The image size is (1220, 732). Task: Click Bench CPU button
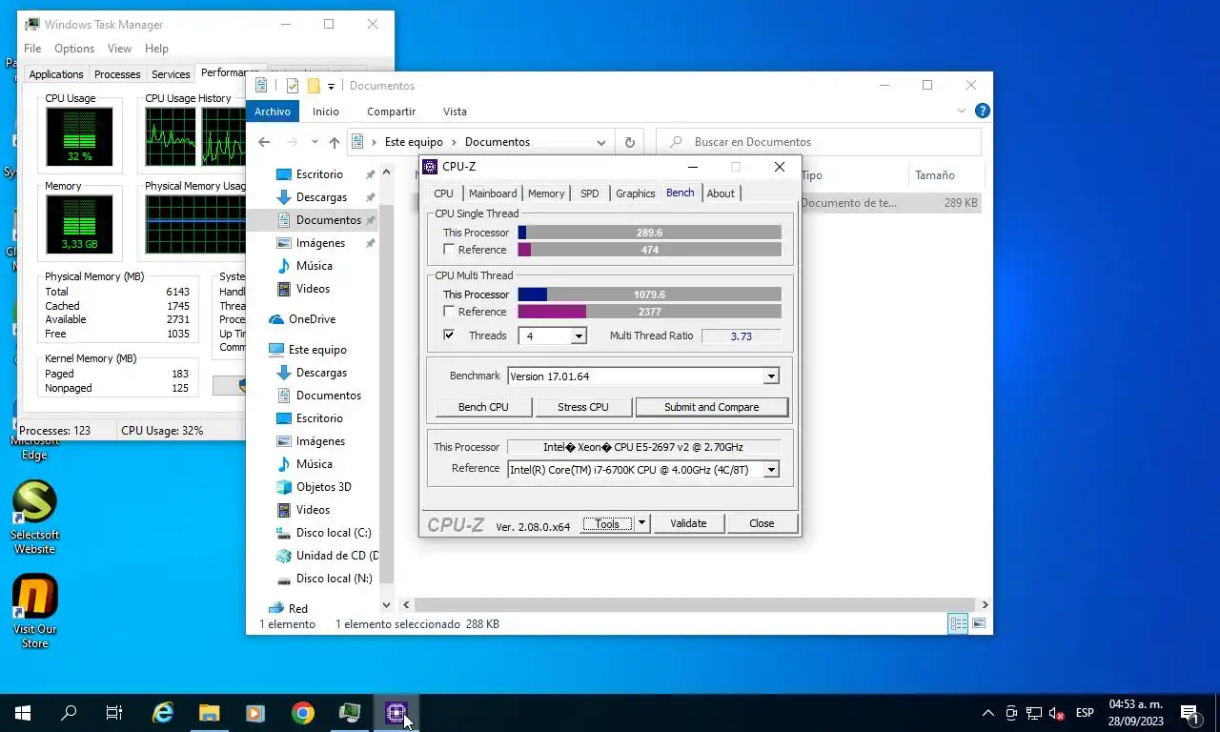[x=483, y=407]
